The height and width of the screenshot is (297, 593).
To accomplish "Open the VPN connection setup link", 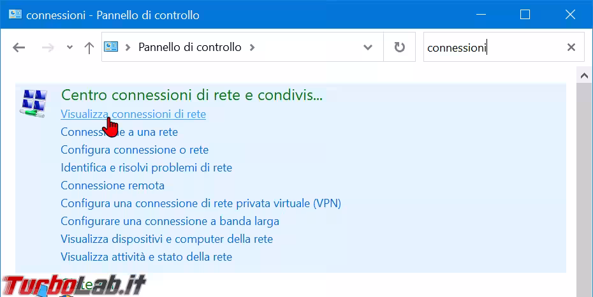I will [200, 203].
